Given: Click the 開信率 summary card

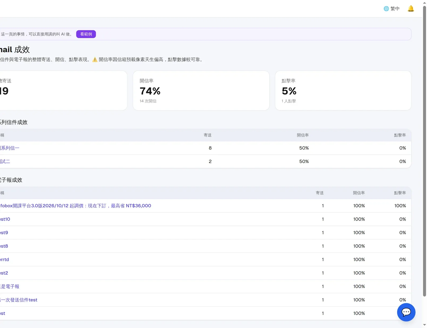Looking at the screenshot, I should [201, 91].
